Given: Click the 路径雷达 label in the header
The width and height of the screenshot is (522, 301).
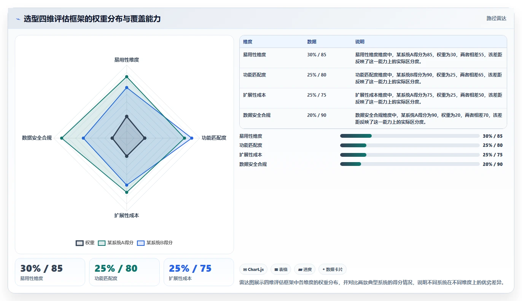Looking at the screenshot, I should (496, 18).
